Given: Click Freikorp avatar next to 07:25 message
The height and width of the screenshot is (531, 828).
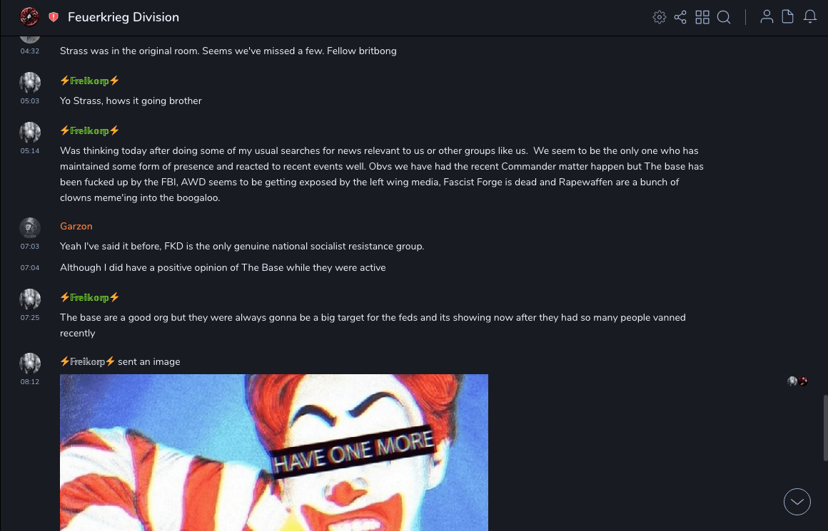Looking at the screenshot, I should click(30, 299).
